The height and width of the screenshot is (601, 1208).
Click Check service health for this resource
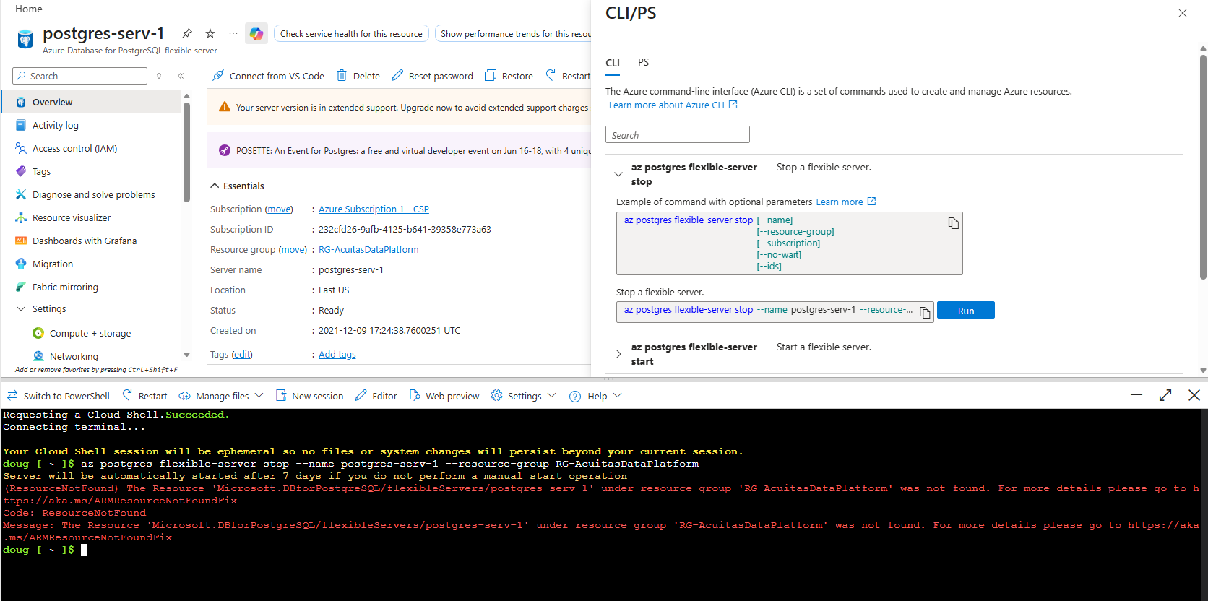351,34
